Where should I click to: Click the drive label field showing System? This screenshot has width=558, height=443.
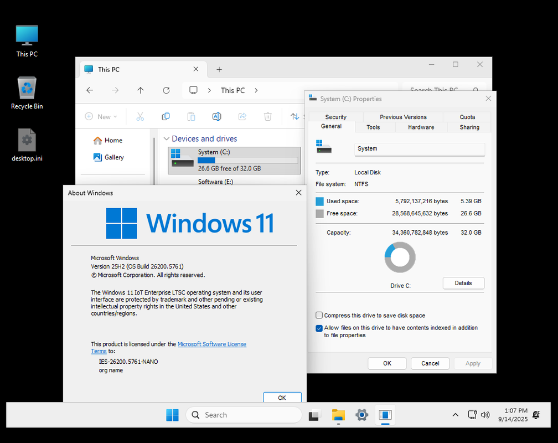(x=420, y=149)
